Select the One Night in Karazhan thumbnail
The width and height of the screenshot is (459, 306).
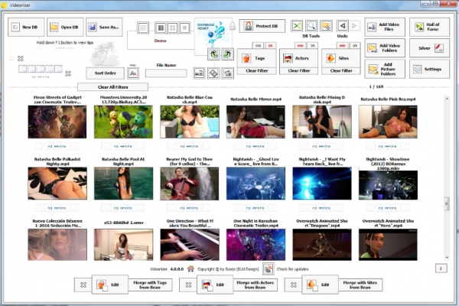point(256,245)
